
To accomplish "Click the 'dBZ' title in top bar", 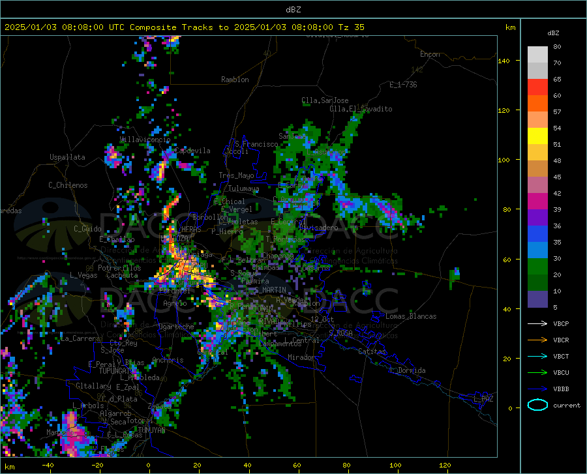I will pyautogui.click(x=293, y=10).
